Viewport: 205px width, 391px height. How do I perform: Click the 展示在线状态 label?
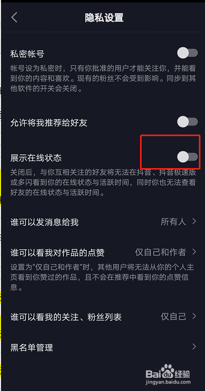36,157
